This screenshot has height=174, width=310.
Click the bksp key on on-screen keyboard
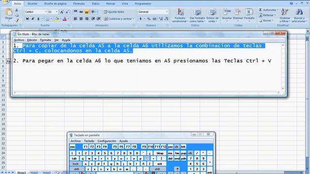pyautogui.click(x=160, y=153)
